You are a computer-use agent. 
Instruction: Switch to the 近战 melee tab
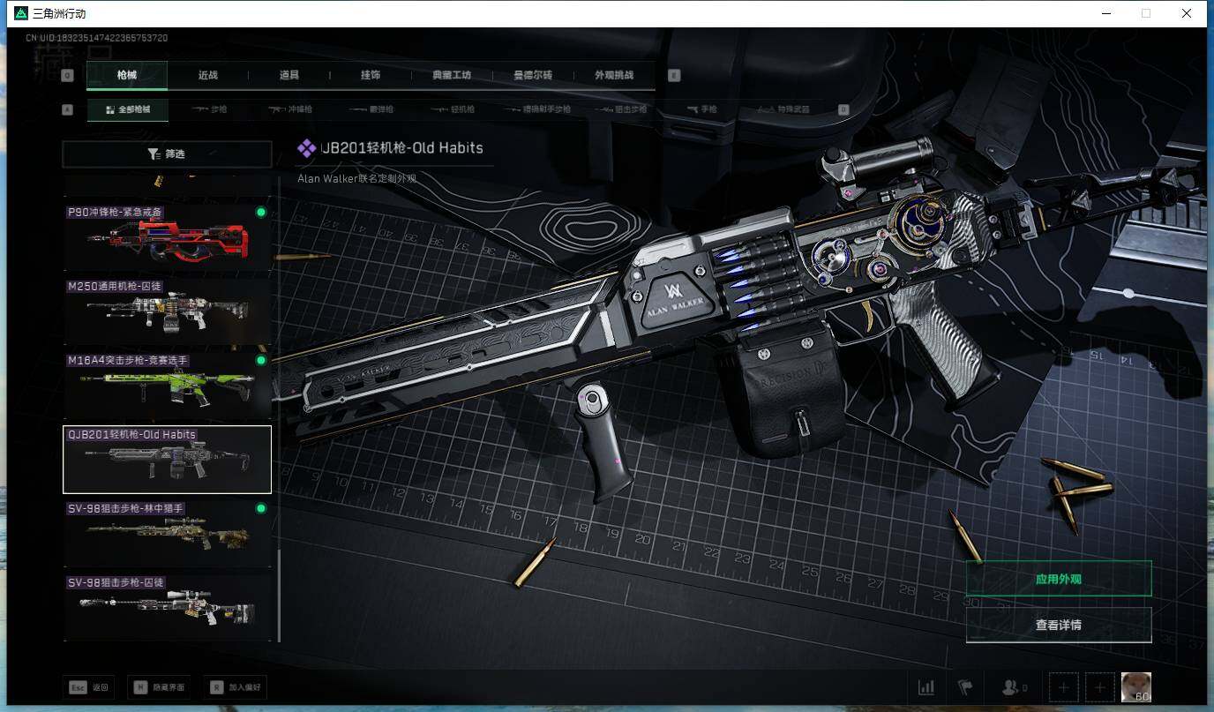(x=208, y=75)
